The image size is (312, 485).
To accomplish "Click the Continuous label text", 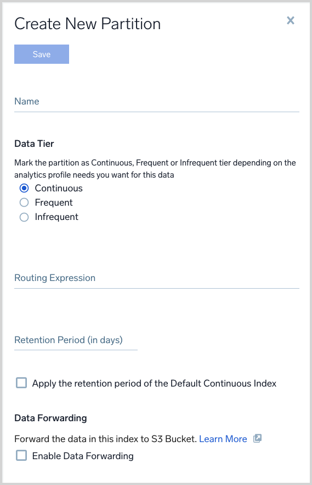I will (59, 188).
